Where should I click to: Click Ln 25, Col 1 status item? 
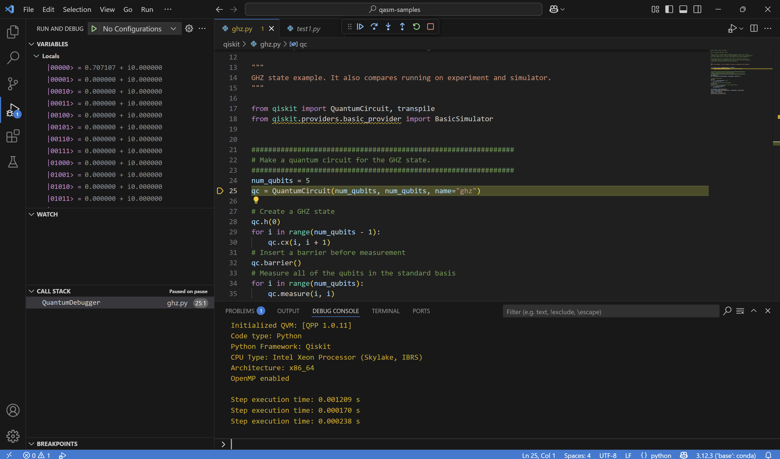point(539,455)
